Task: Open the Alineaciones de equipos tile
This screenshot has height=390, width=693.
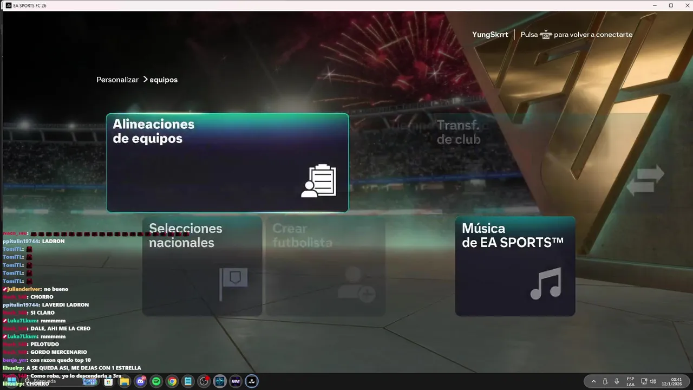Action: 227,162
